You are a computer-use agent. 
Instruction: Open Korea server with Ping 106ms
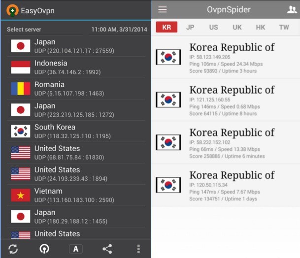[x=226, y=57]
